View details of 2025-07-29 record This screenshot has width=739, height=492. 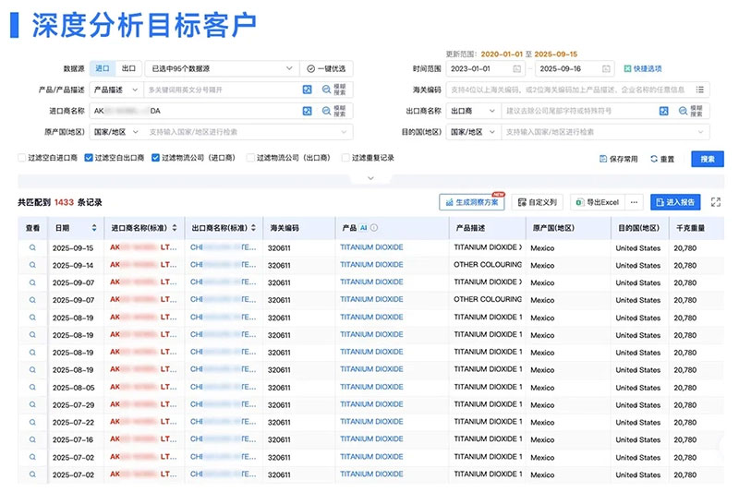coord(32,404)
